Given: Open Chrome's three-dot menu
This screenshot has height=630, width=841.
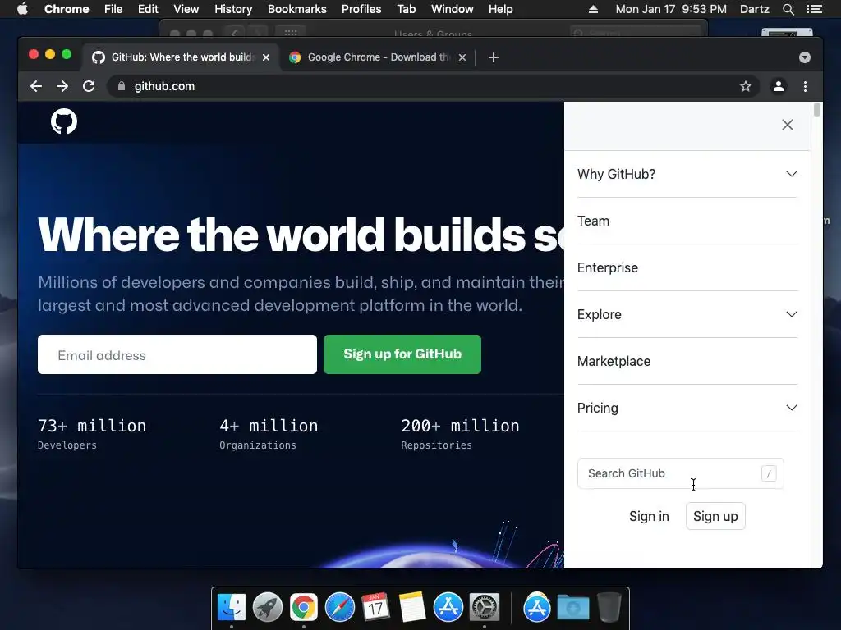Looking at the screenshot, I should pos(805,86).
